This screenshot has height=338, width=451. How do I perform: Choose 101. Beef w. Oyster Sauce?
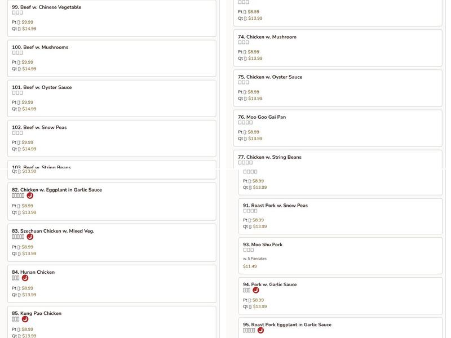(x=42, y=87)
